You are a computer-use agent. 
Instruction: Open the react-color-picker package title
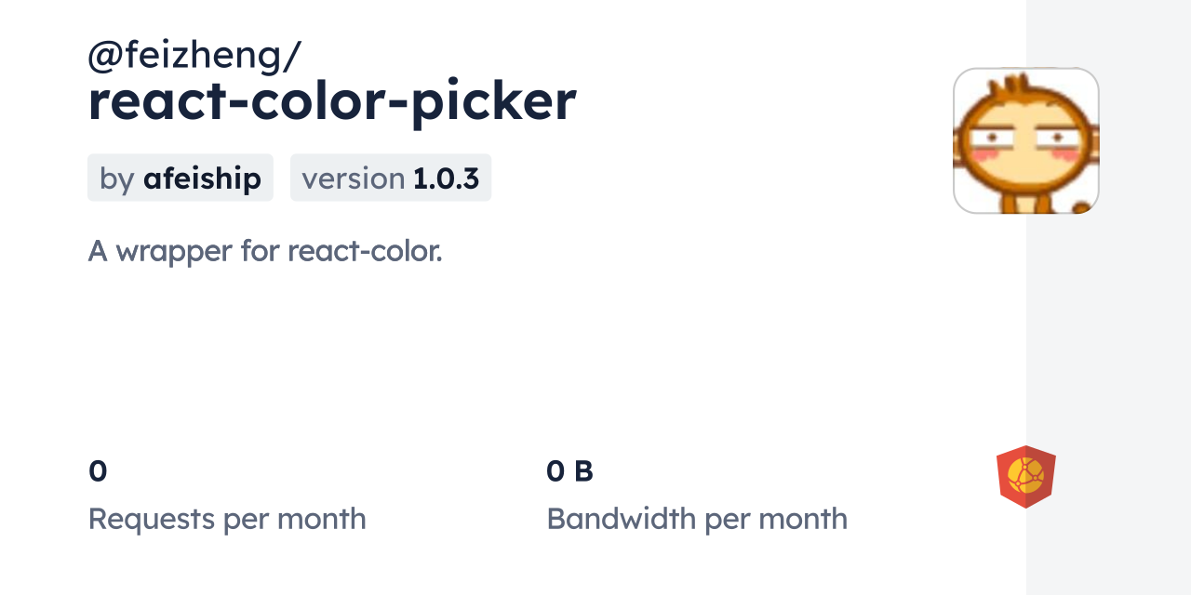click(332, 100)
